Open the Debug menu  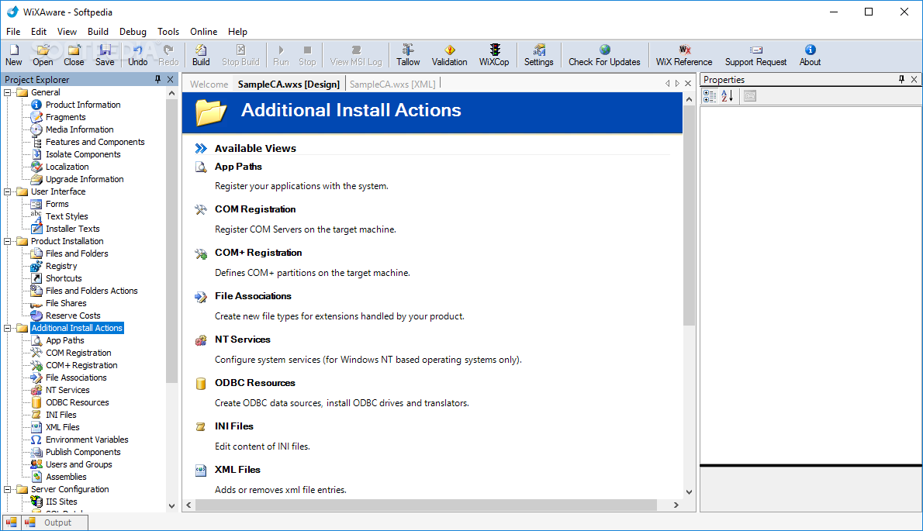pyautogui.click(x=133, y=32)
